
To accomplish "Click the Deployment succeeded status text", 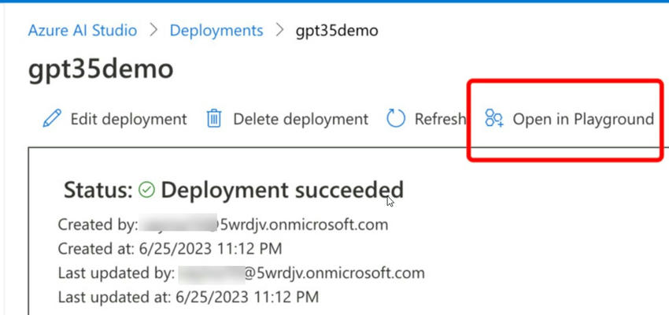I will [282, 189].
